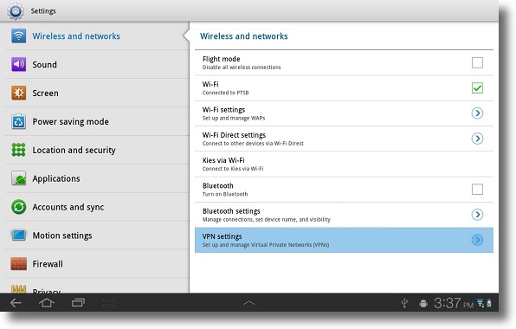Tap the Wi-Fi signal status icon
This screenshot has width=516, height=329.
click(481, 303)
